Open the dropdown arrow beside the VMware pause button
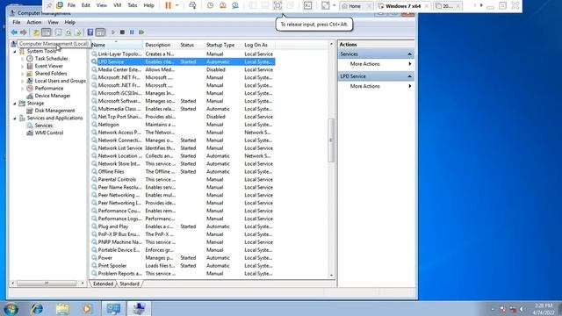The image size is (562, 316). (177, 5)
